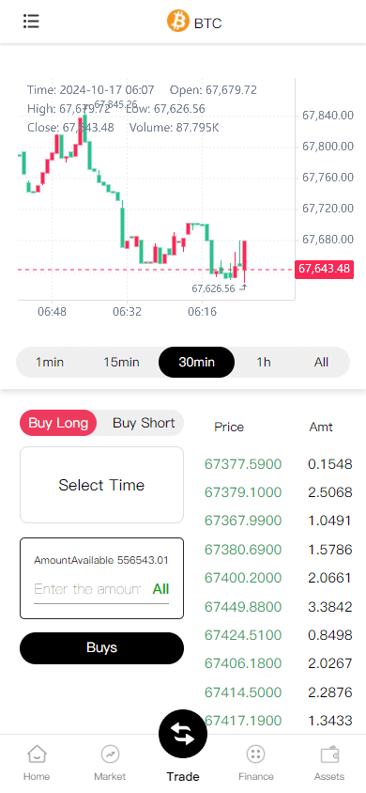This screenshot has width=366, height=793.
Task: Open Assets wallet icon
Action: [x=329, y=754]
